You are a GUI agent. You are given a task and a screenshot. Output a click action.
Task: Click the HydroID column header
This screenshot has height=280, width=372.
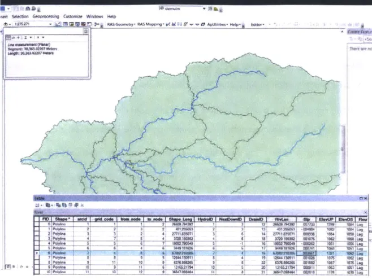point(205,219)
